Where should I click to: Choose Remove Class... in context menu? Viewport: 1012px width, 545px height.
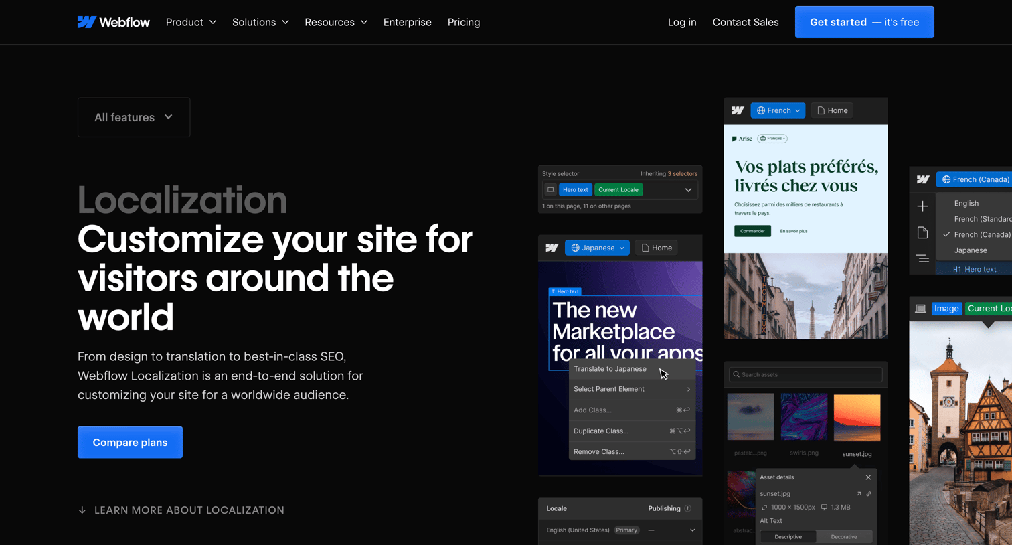pos(632,451)
